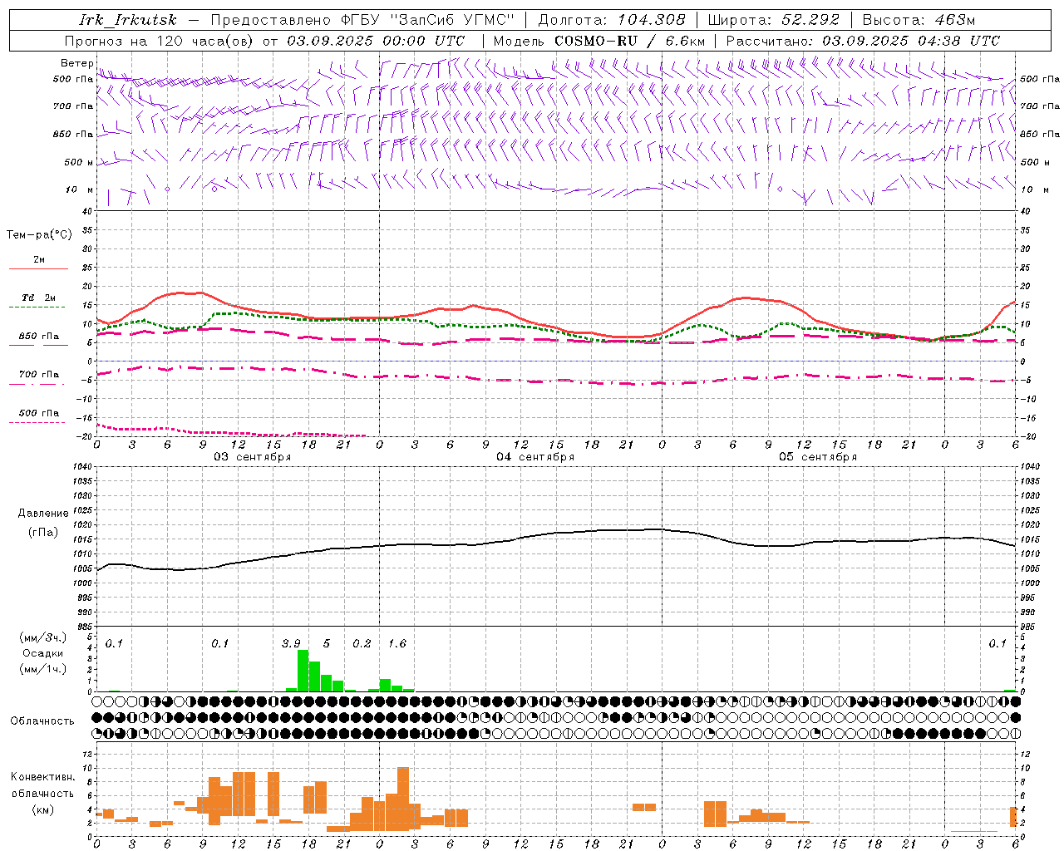
Task: Click the 03 сентября date label
Action: 253,457
